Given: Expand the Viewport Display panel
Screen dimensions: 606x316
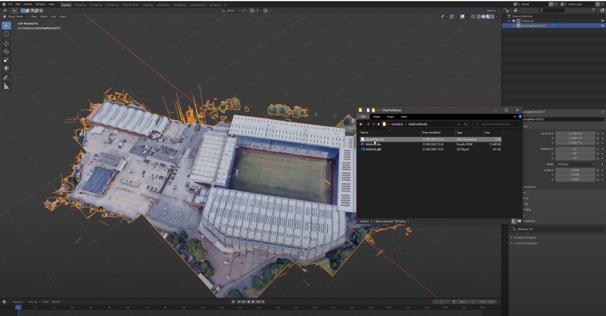Looking at the screenshot, I should [x=525, y=237].
